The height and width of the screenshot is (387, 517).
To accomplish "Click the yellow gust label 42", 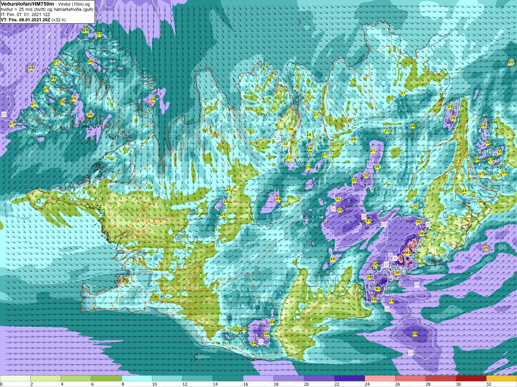I will coord(408,253).
